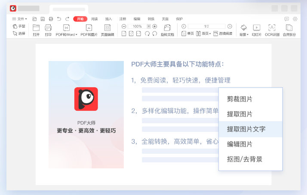Click the PDF大师 logo in title bar
307x195 pixels.
point(13,9)
